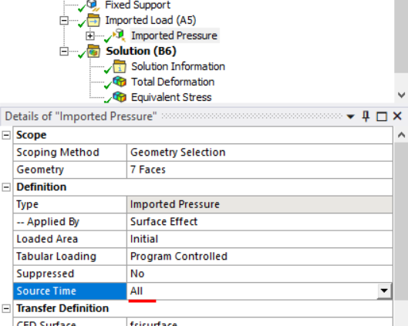Select the Equivalent Stress tree item
This screenshot has height=326, width=408.
(x=171, y=97)
